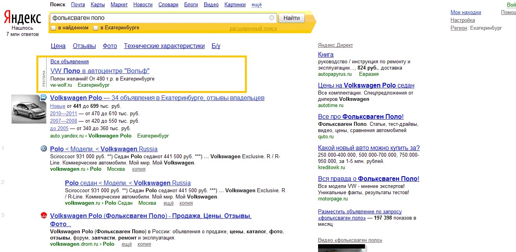Open the Почта service tab

[x=78, y=5]
